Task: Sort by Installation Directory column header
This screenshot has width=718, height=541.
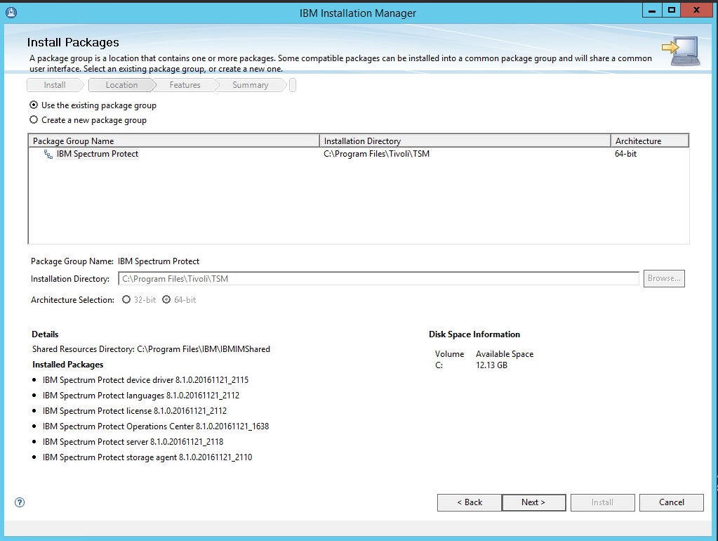Action: [x=465, y=141]
